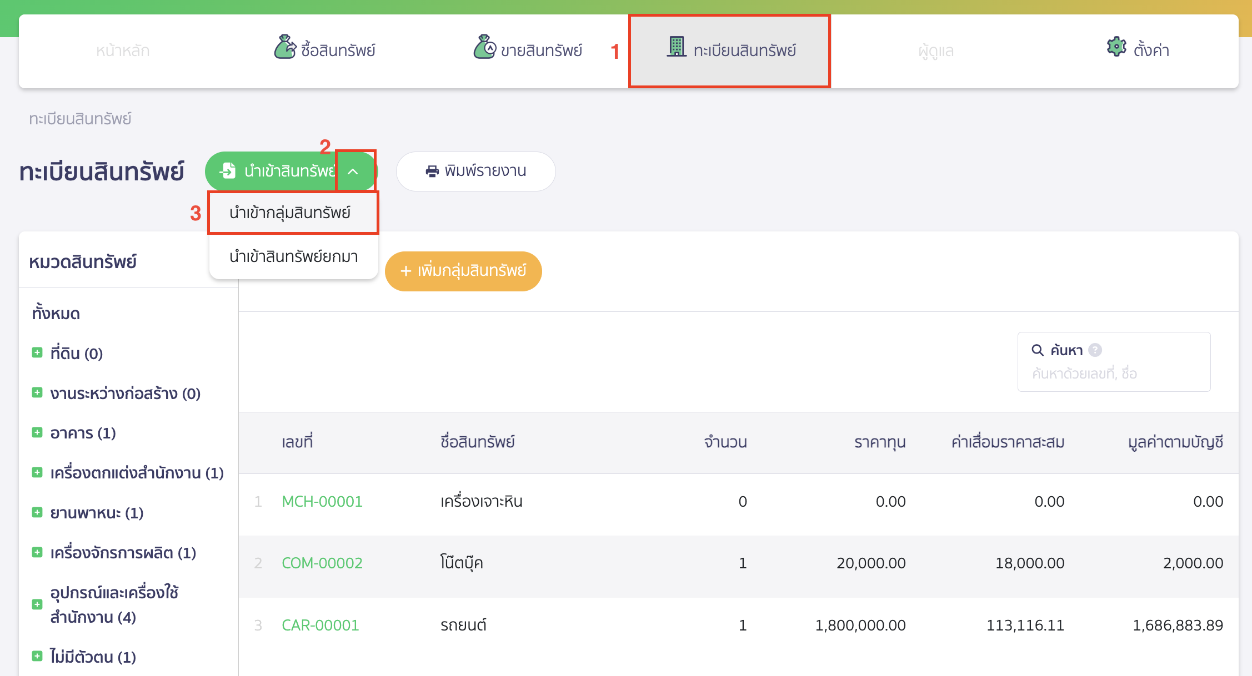Viewport: 1252px width, 676px height.
Task: Switch to the หน้าหลัก tab
Action: tap(123, 51)
